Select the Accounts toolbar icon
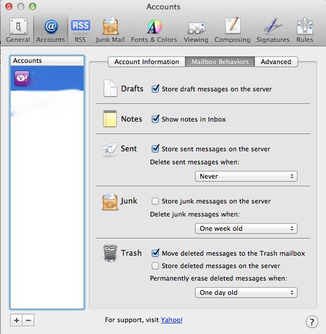The width and height of the screenshot is (326, 334). click(x=50, y=30)
